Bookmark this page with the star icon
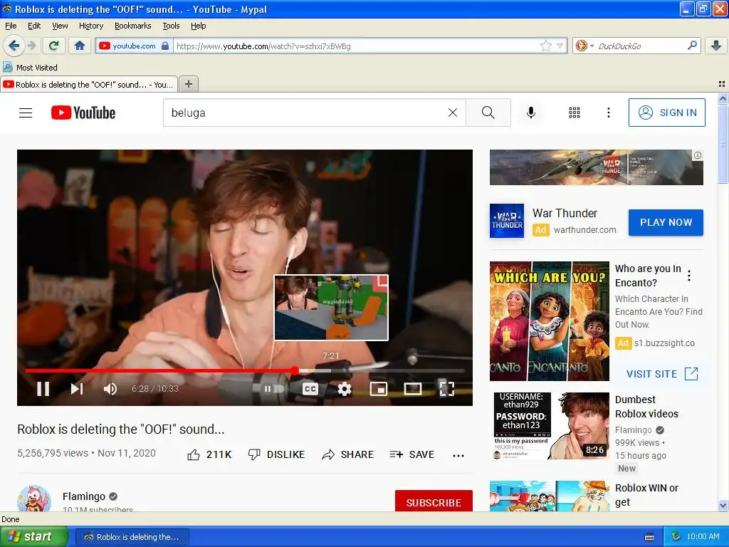The image size is (729, 547). (x=545, y=46)
